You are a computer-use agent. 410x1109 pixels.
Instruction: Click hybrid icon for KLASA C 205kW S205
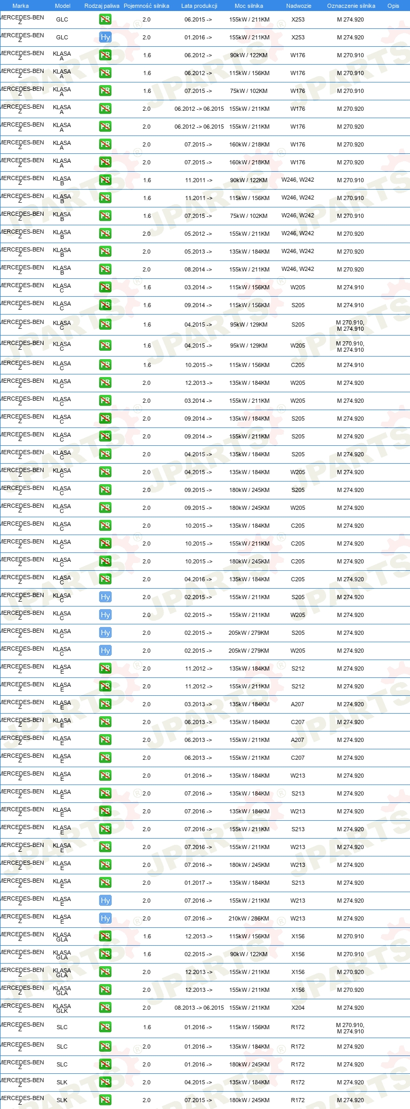tap(105, 633)
